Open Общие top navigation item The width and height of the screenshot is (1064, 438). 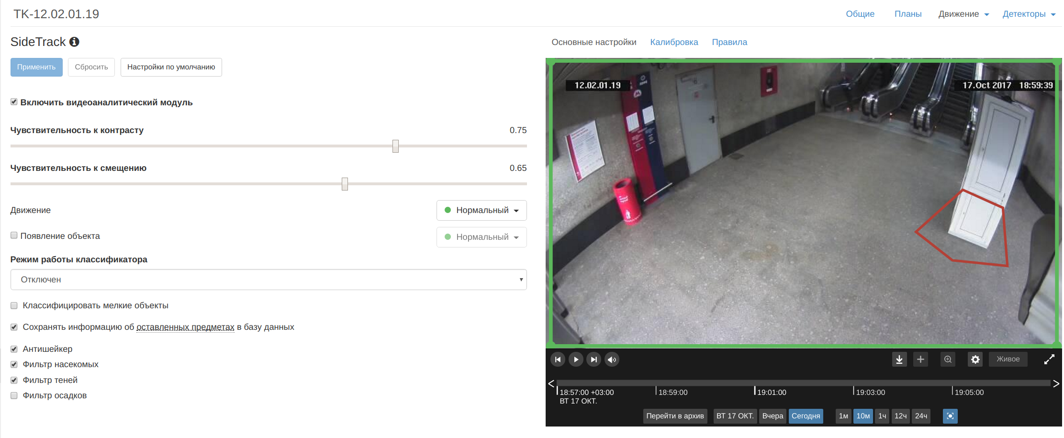pyautogui.click(x=860, y=14)
